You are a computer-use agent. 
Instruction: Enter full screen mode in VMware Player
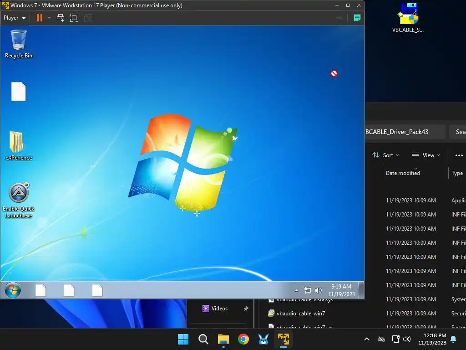[x=74, y=18]
